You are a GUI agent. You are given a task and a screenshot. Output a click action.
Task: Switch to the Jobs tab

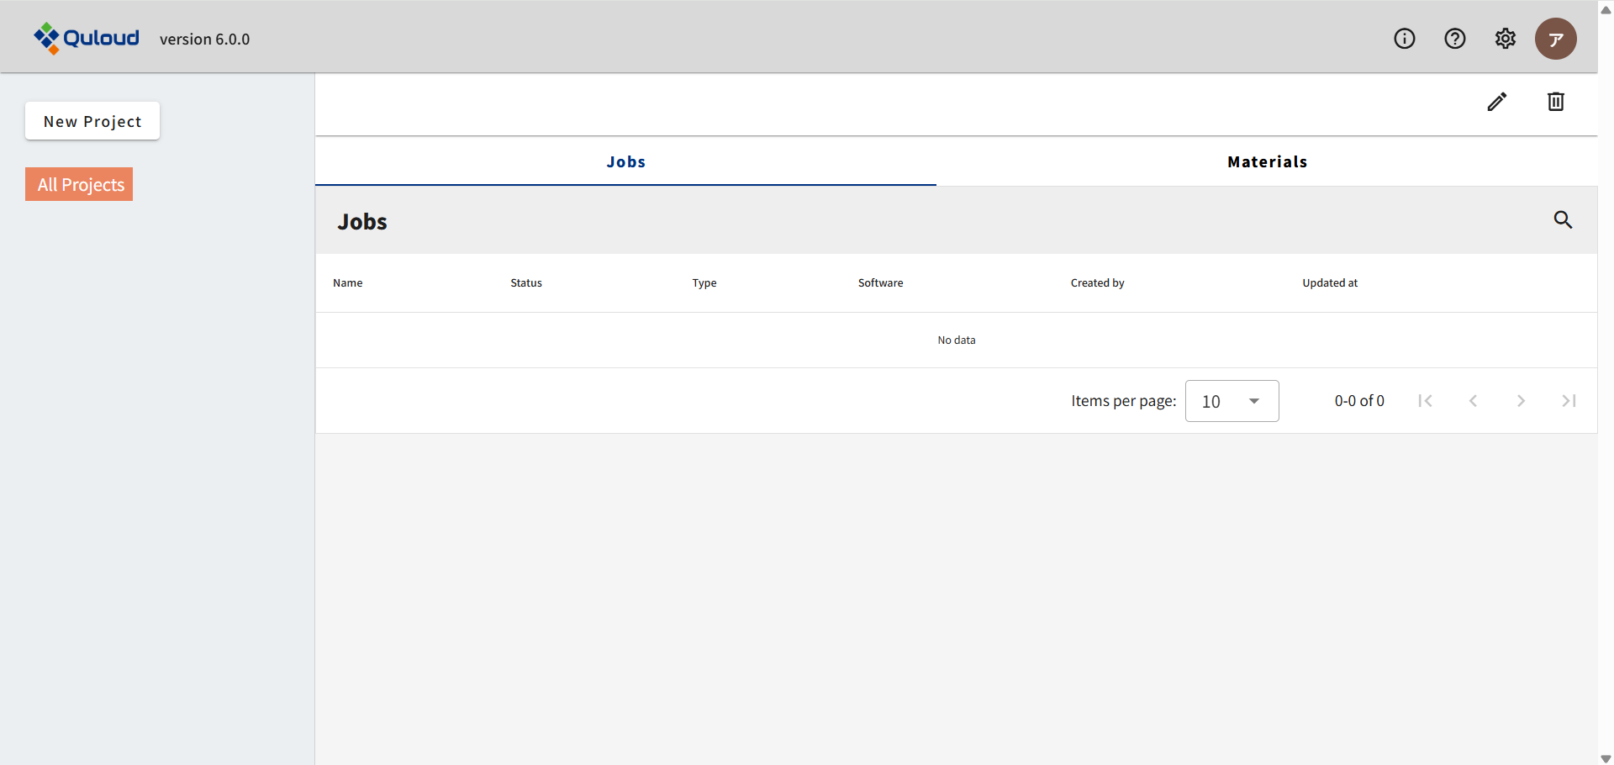625,161
